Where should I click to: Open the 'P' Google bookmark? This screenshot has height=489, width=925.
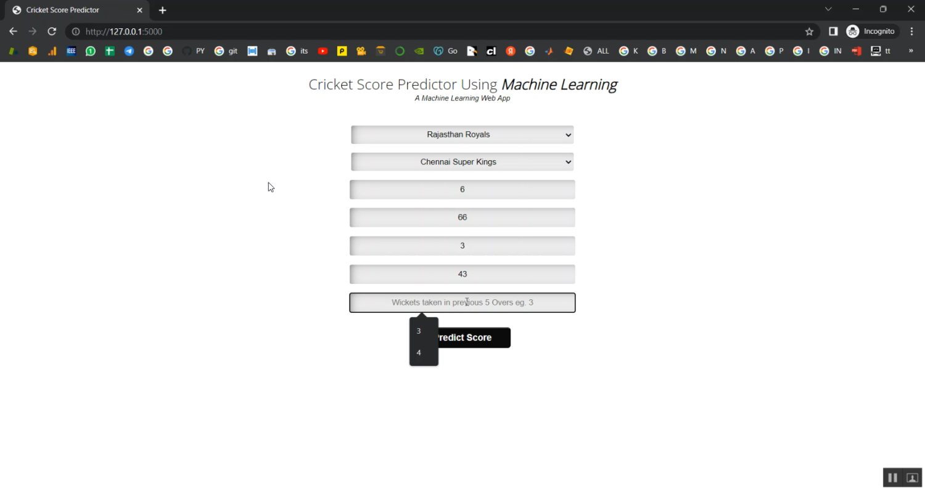click(x=775, y=51)
